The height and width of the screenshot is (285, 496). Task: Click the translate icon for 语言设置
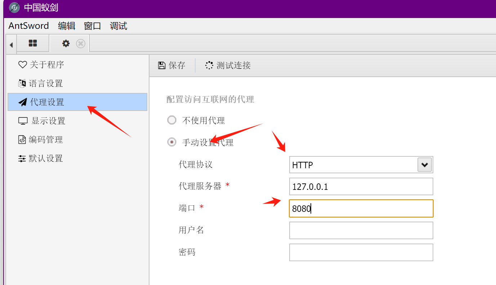pyautogui.click(x=22, y=84)
